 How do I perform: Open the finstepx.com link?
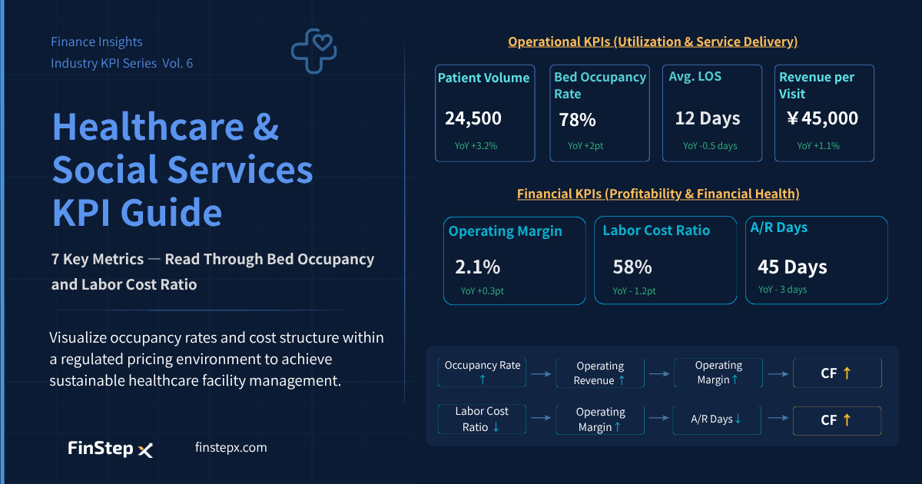(231, 447)
